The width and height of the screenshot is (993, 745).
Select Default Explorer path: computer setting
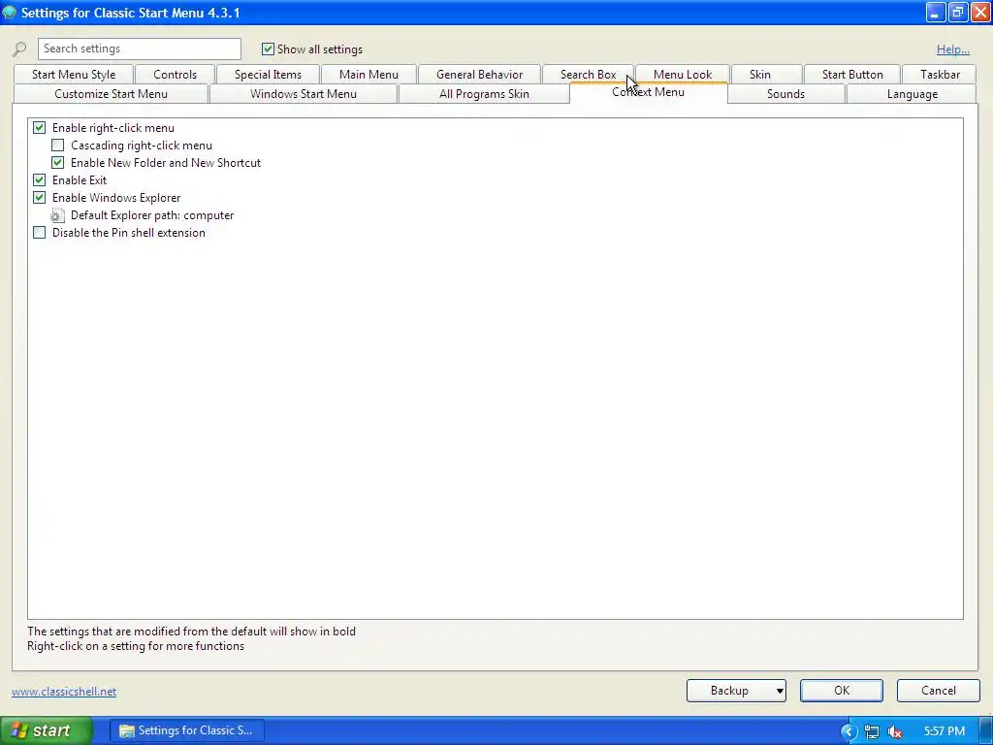click(152, 215)
